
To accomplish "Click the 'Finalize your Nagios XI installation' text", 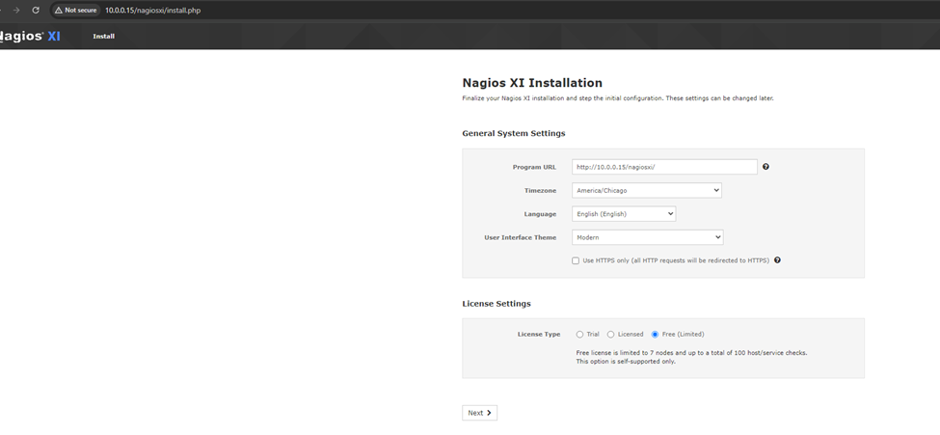I will coord(618,98).
